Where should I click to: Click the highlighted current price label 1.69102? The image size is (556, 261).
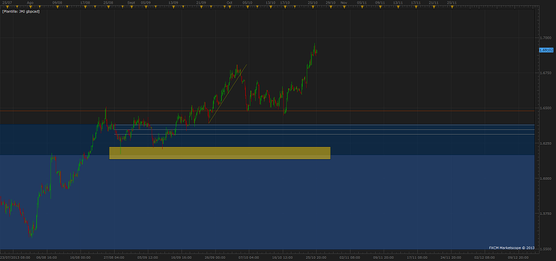545,50
